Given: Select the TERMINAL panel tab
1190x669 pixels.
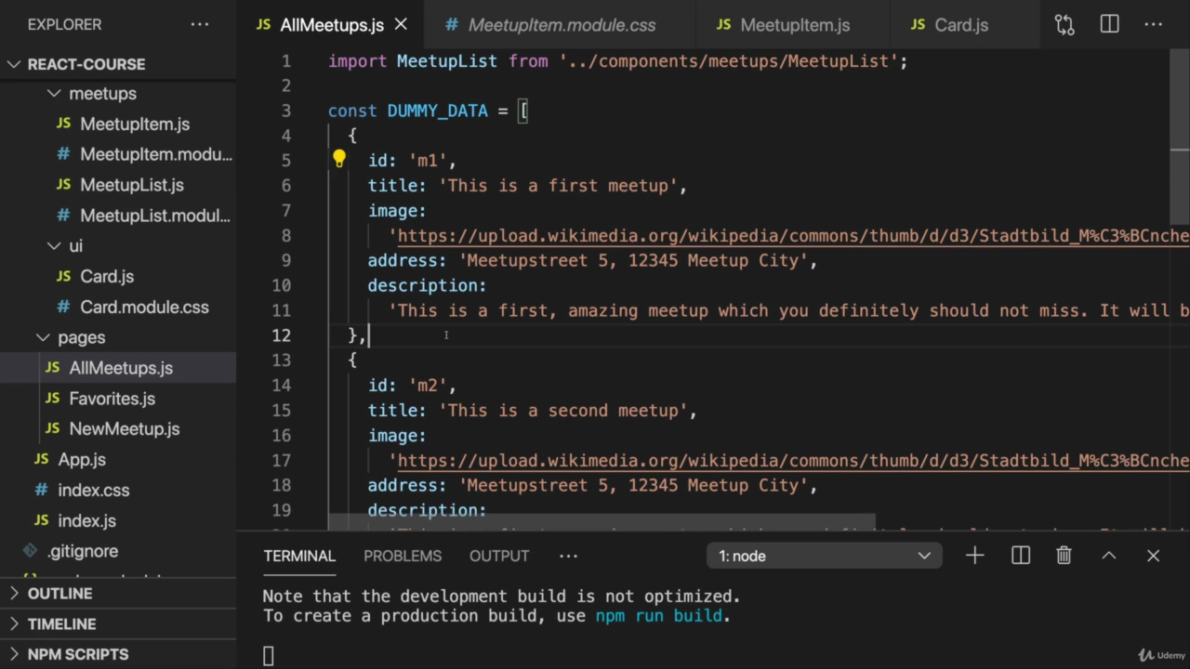Looking at the screenshot, I should [x=299, y=556].
